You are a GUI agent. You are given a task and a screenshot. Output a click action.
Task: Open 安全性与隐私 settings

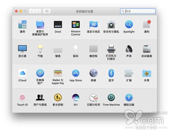pyautogui.click(x=111, y=25)
